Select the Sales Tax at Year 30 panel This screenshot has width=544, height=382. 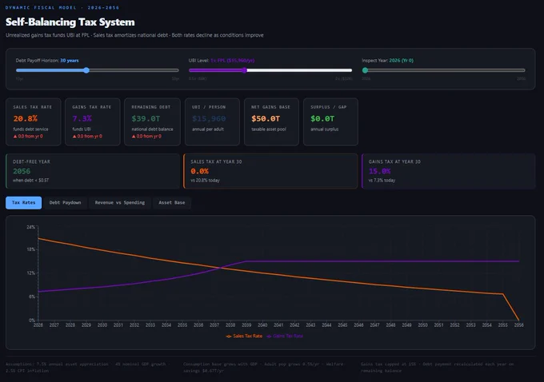(x=270, y=171)
